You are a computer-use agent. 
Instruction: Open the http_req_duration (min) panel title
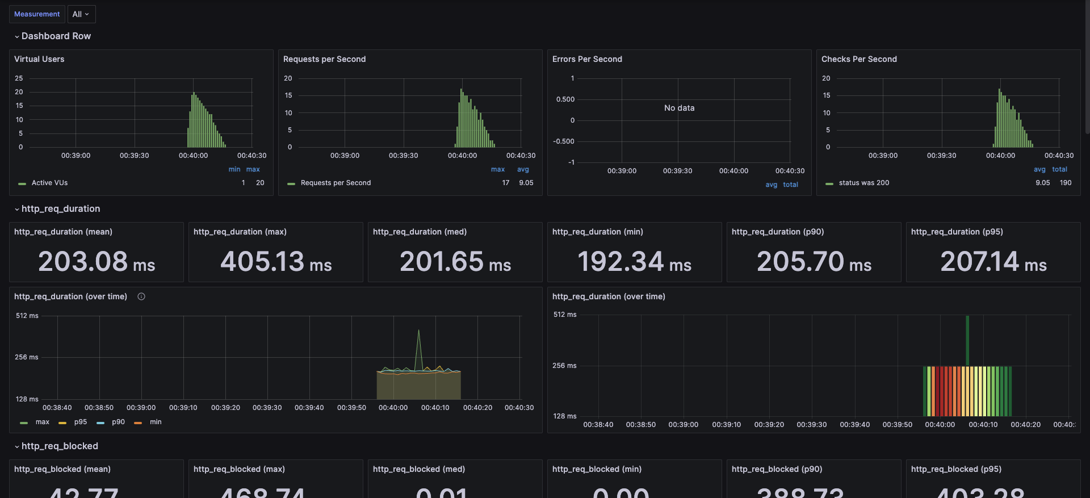(x=598, y=232)
